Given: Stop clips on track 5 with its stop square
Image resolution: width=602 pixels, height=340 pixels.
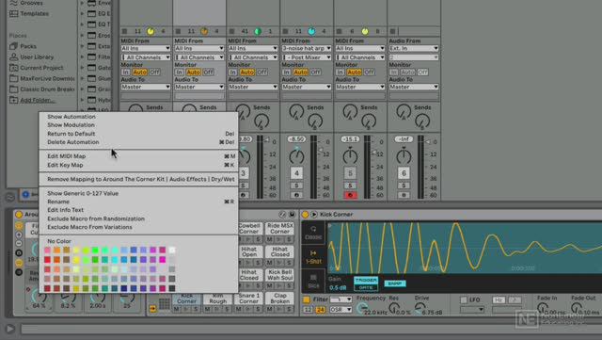Looking at the screenshot, I should [339, 31].
